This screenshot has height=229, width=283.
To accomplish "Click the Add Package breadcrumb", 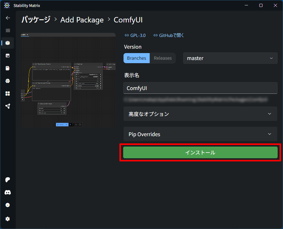I will coord(82,20).
